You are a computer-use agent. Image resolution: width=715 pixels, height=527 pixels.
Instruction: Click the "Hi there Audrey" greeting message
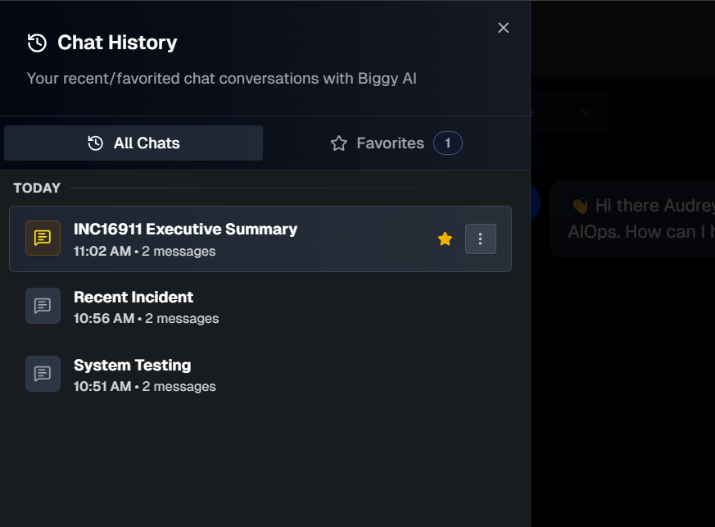point(639,219)
